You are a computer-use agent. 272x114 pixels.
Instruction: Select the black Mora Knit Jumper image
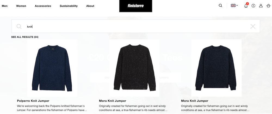coord(134,68)
